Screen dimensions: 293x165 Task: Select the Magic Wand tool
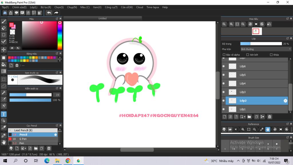click(3, 93)
